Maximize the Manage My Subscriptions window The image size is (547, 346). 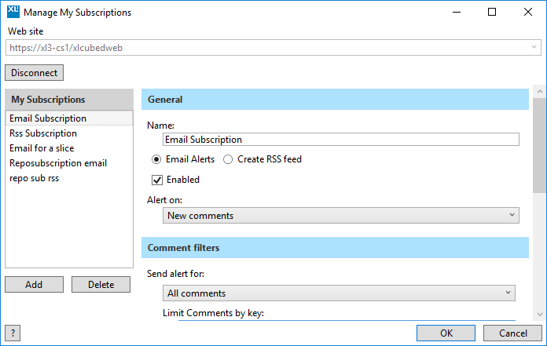(492, 13)
